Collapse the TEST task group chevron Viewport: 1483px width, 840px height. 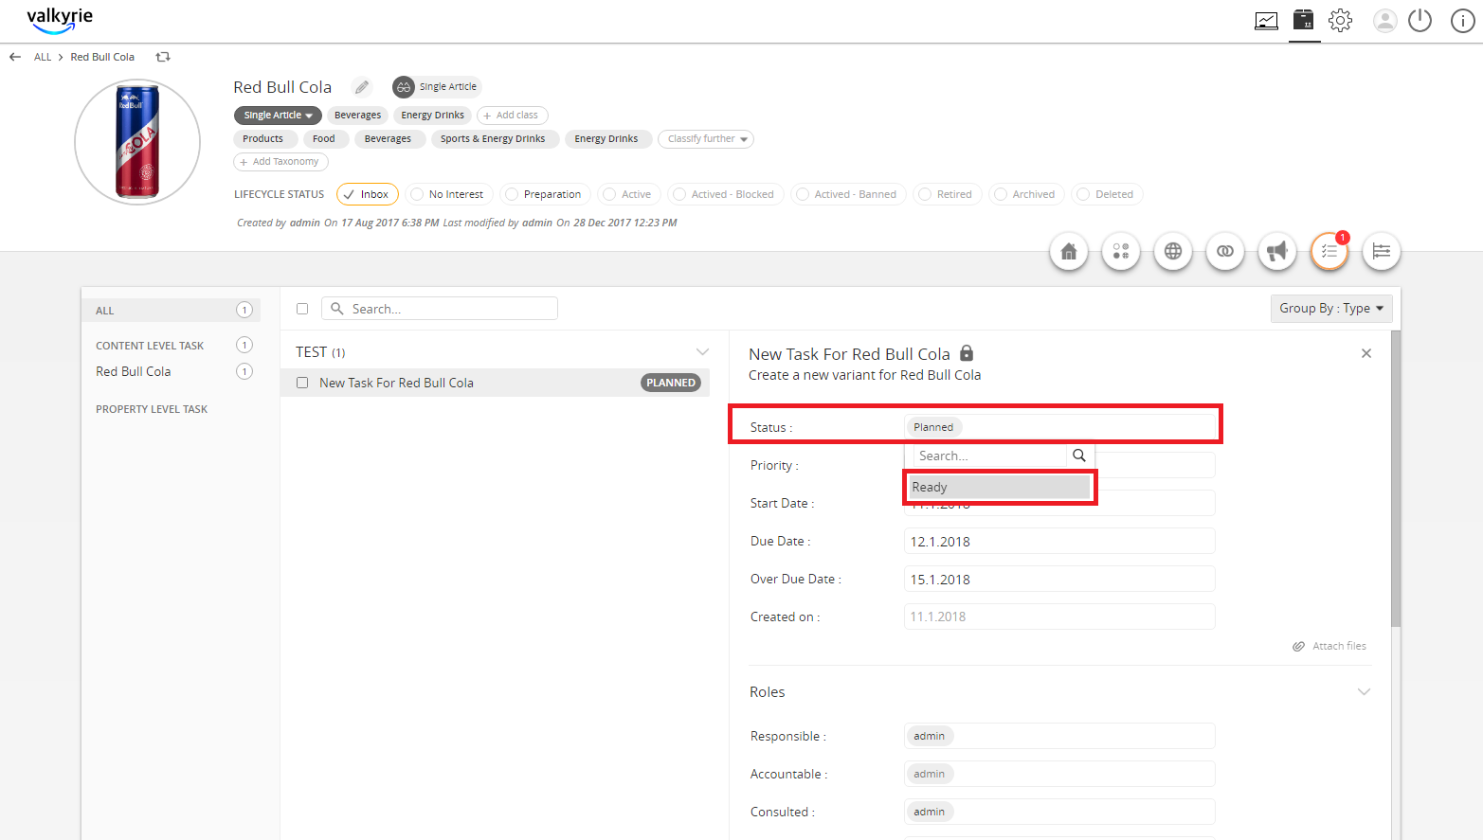coord(702,351)
